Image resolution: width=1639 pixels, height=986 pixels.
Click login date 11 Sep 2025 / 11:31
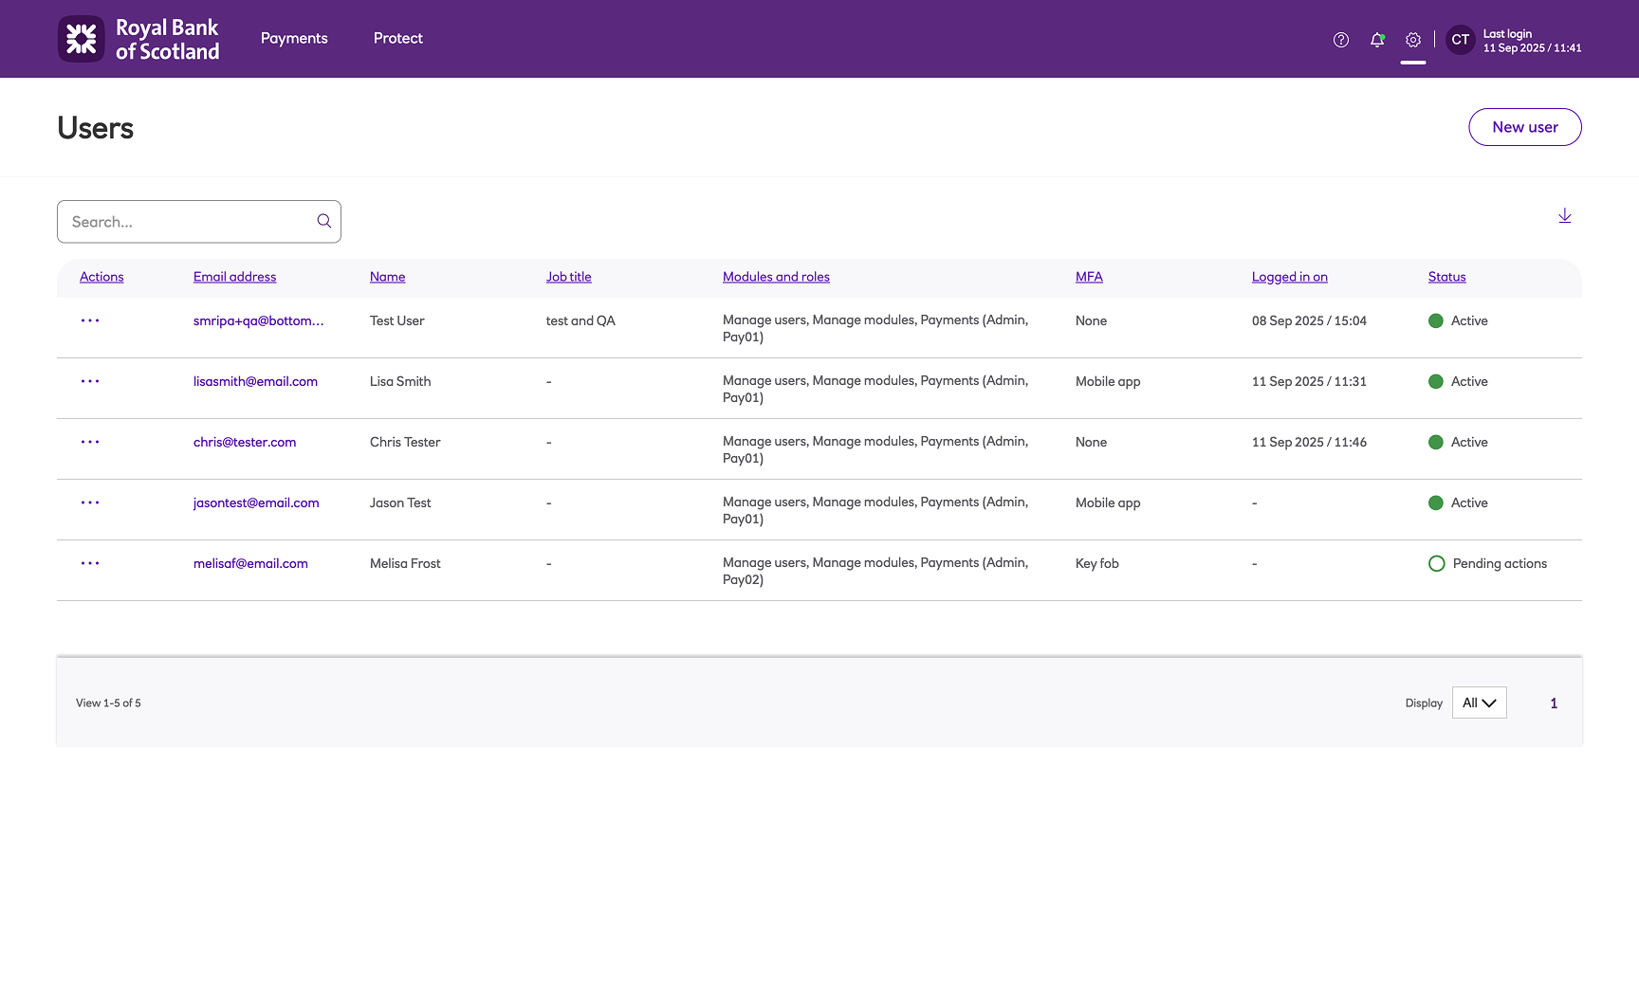1309,381
